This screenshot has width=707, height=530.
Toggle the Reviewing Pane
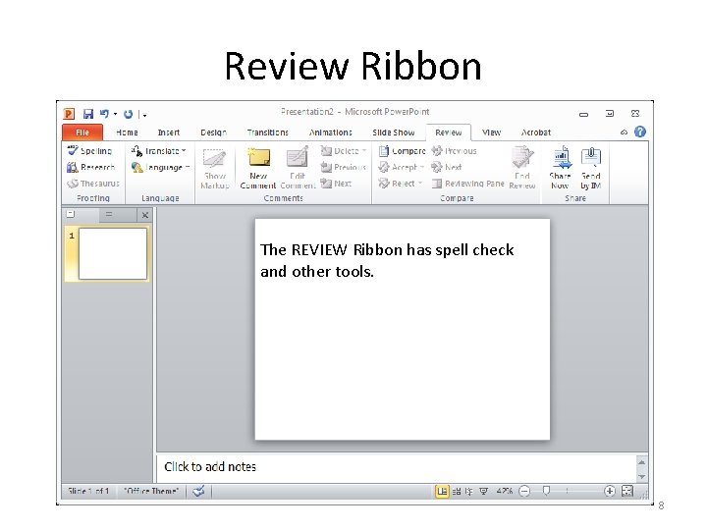[x=467, y=184]
